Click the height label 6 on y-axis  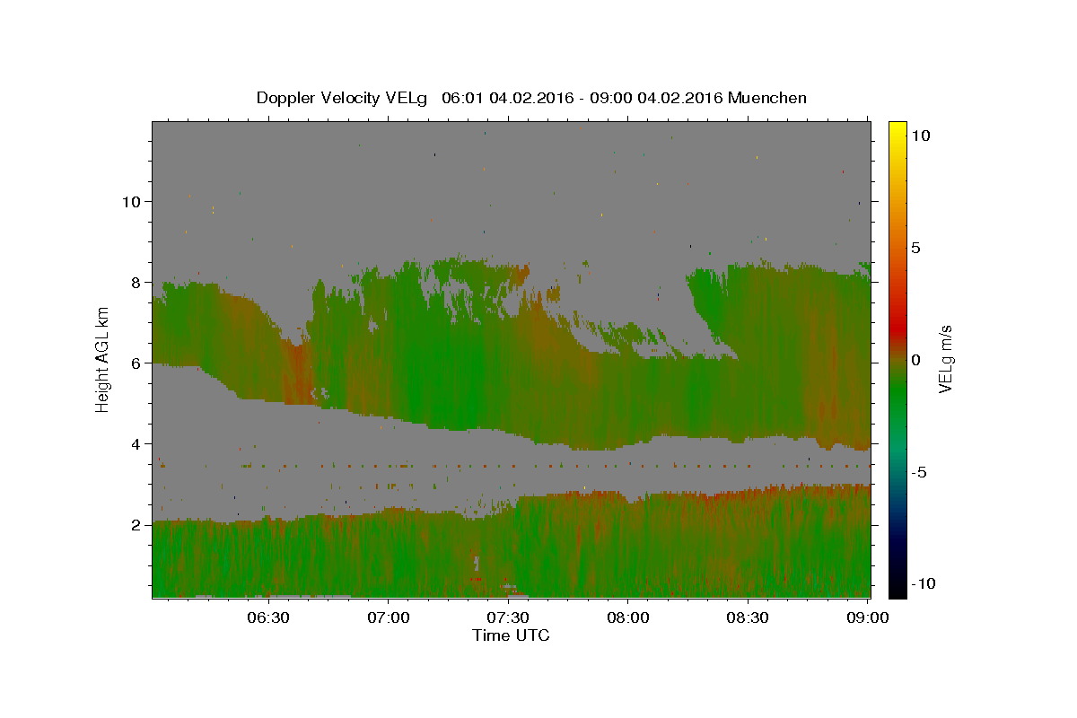click(x=134, y=363)
